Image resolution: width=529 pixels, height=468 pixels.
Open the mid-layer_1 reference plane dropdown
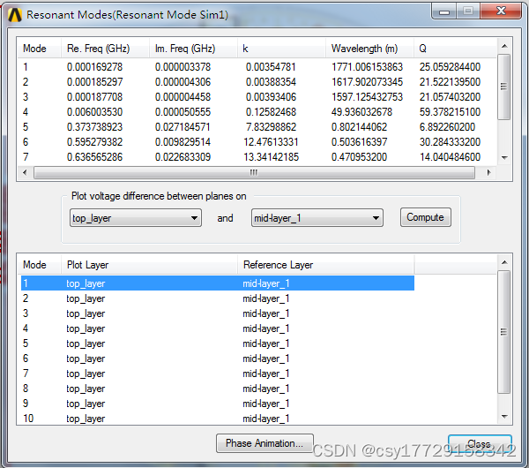[x=317, y=218]
